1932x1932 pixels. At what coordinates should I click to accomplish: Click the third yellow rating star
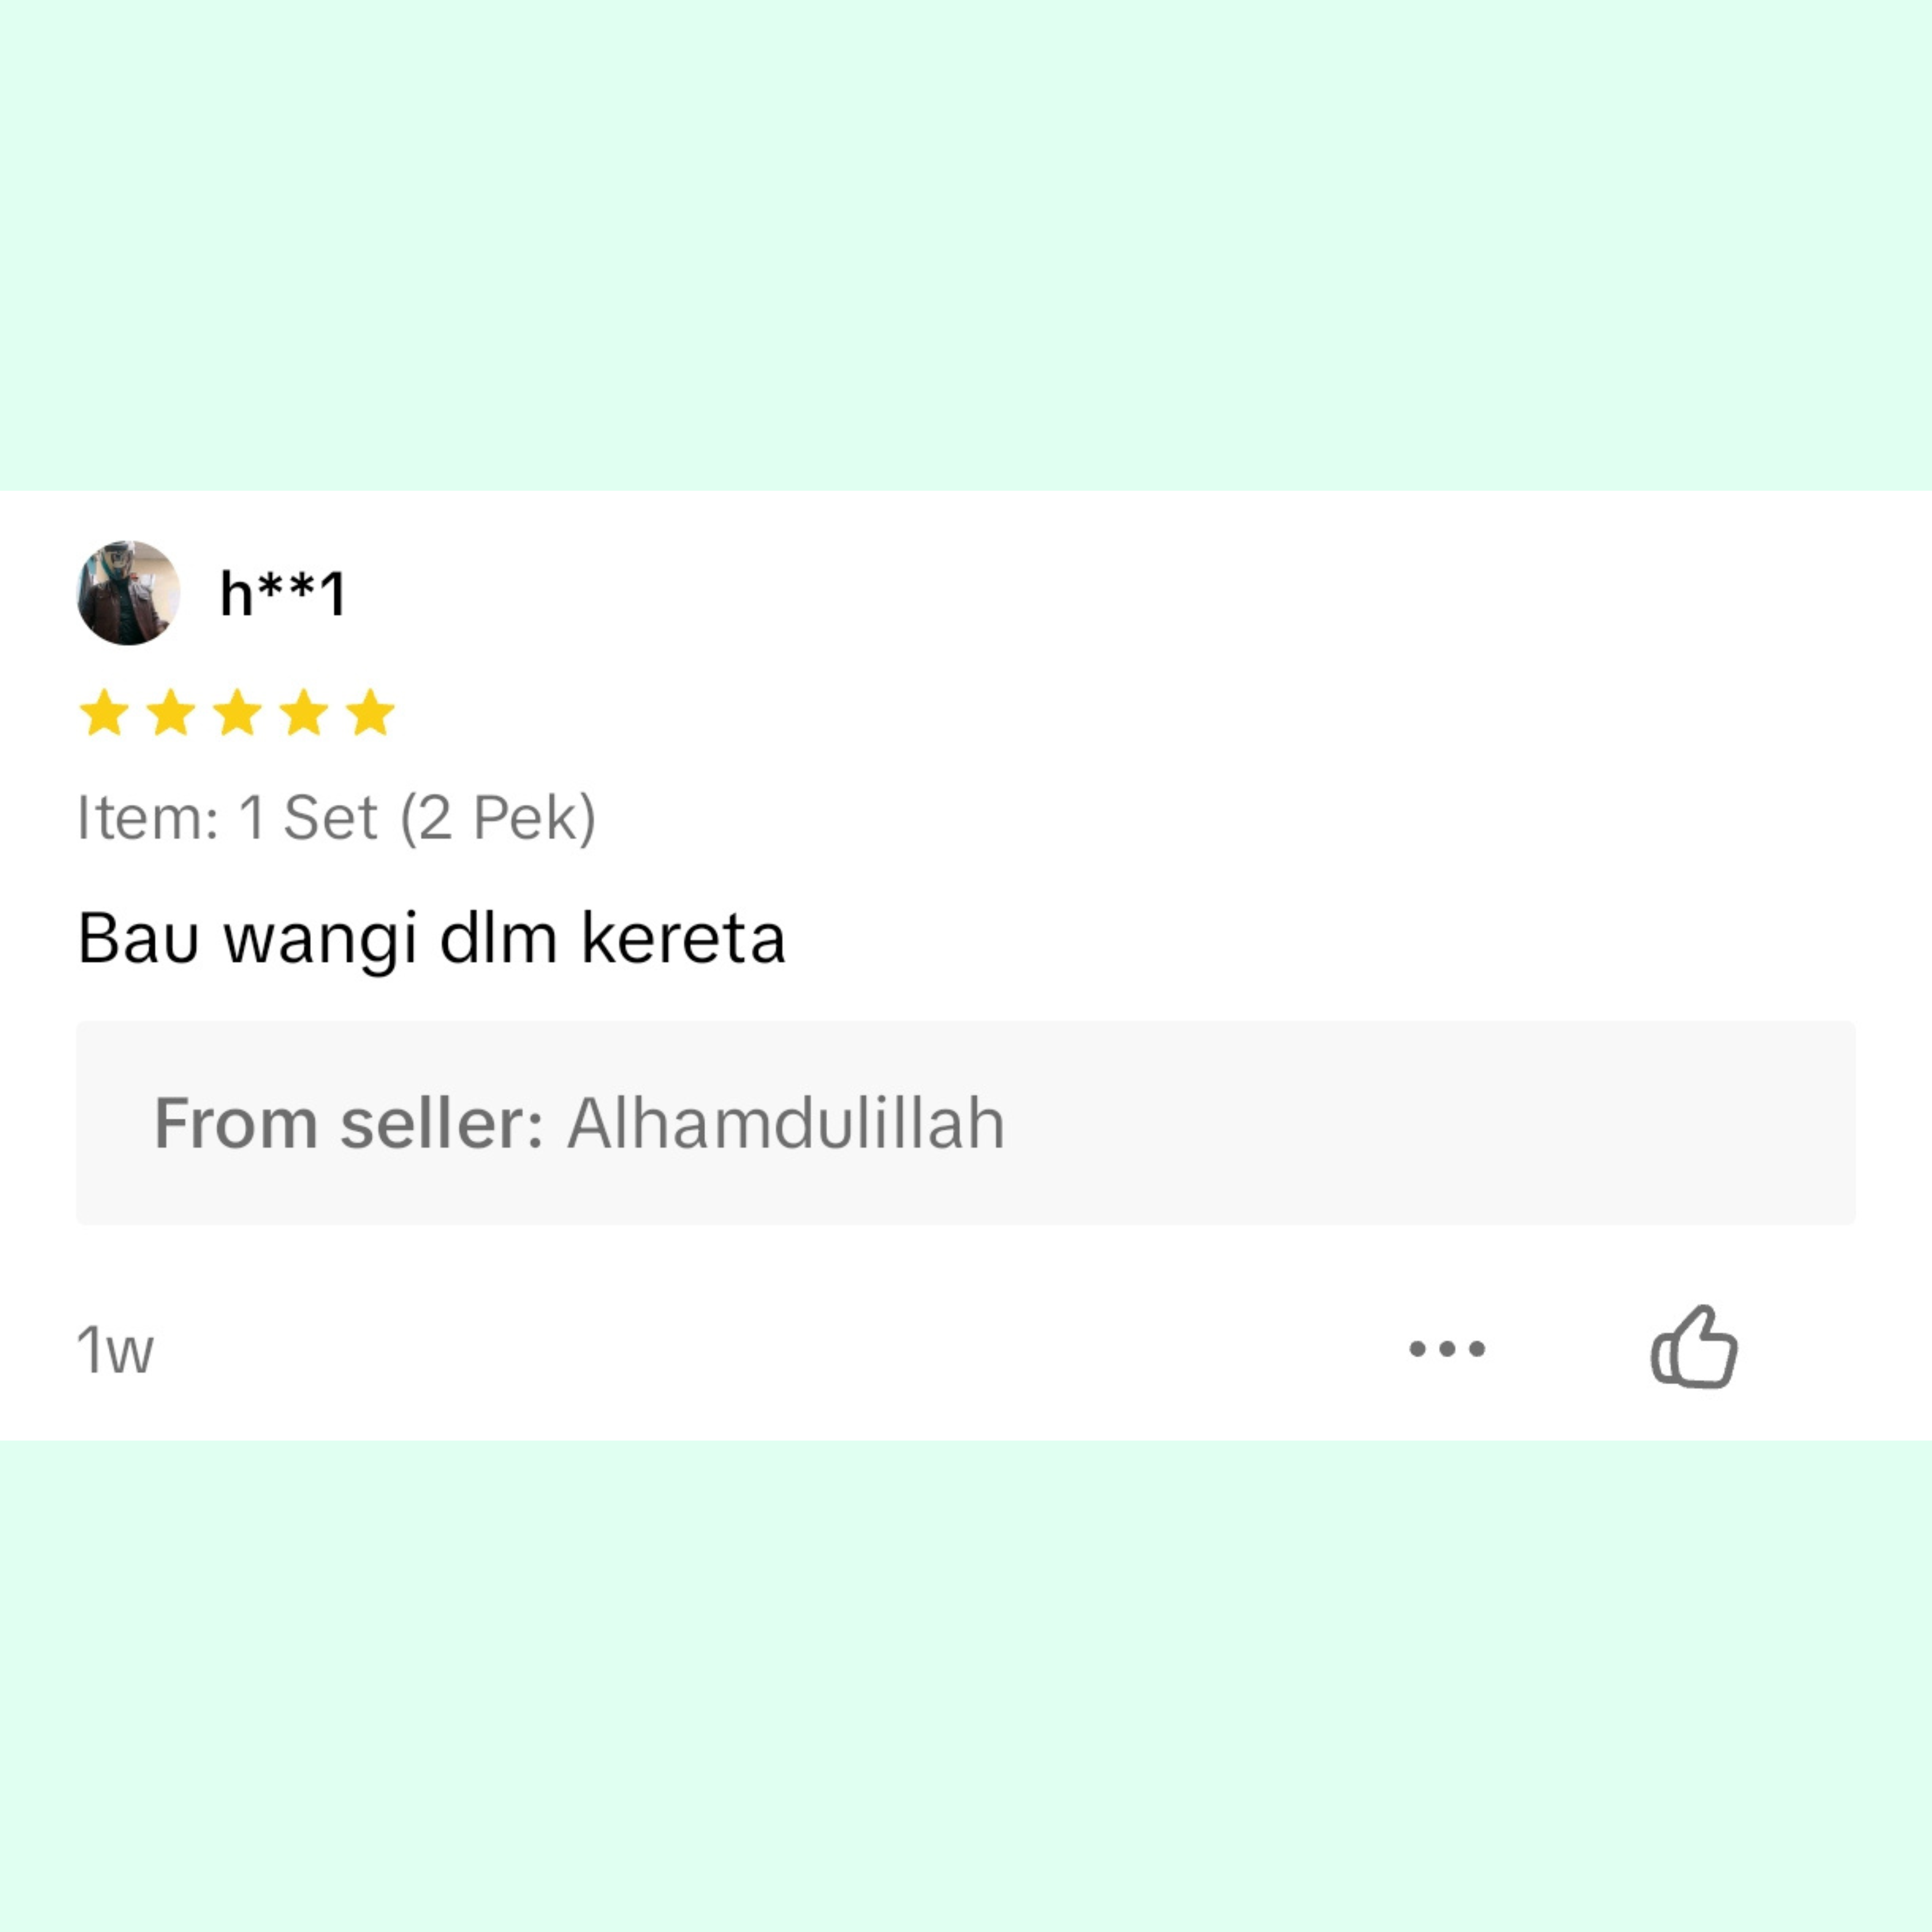point(238,713)
